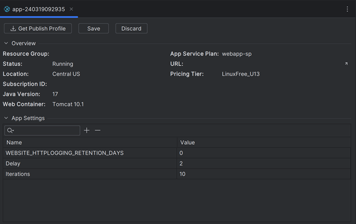Click the webapp-sp service plan value
This screenshot has width=356, height=224.
pyautogui.click(x=237, y=54)
